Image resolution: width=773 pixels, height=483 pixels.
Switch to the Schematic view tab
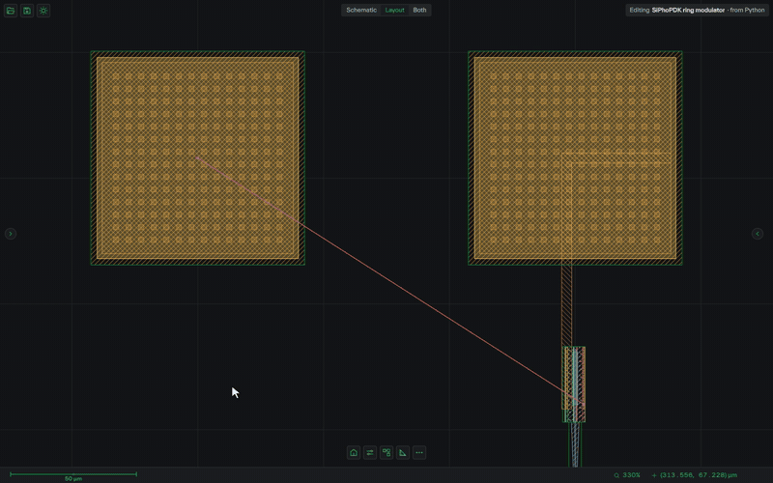click(361, 10)
